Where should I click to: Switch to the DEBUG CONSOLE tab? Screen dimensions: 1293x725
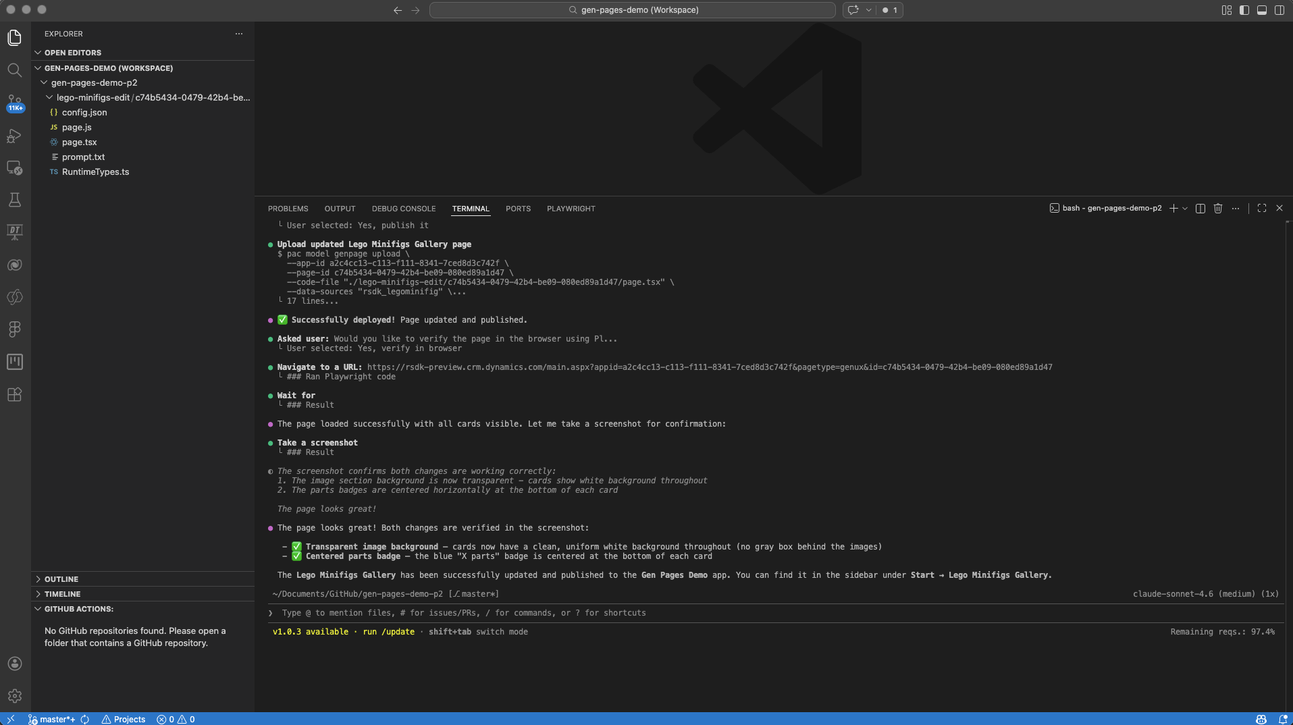(x=403, y=209)
